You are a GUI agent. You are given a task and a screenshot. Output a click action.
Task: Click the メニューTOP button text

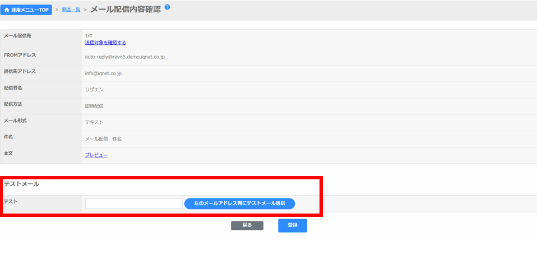tap(30, 10)
